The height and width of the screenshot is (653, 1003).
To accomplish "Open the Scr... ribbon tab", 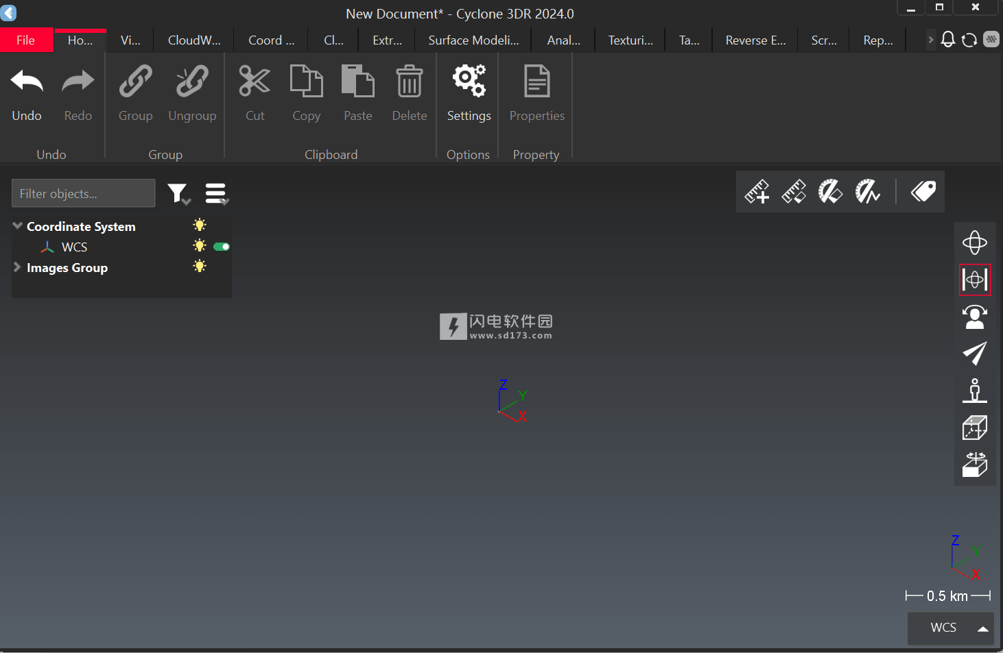I will pyautogui.click(x=823, y=40).
